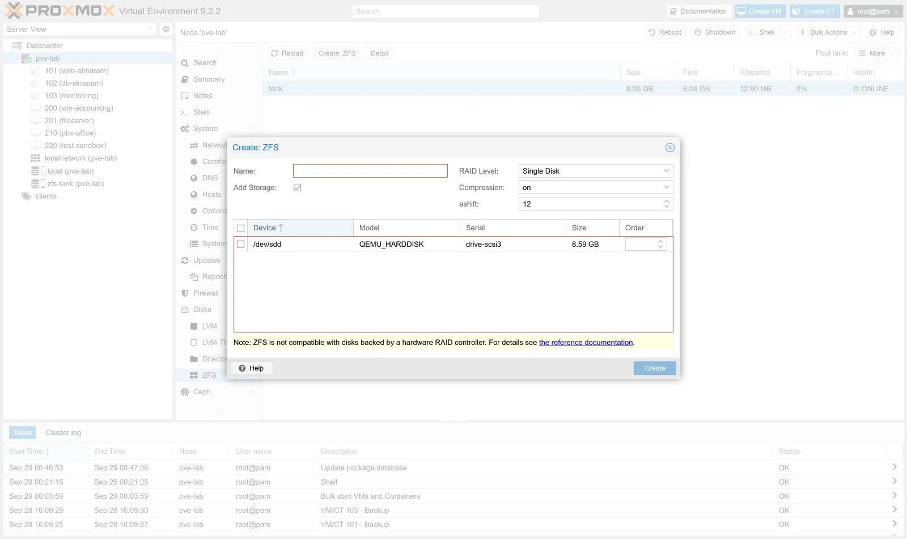Open the Updates menu icon
The width and height of the screenshot is (907, 539).
(x=185, y=260)
